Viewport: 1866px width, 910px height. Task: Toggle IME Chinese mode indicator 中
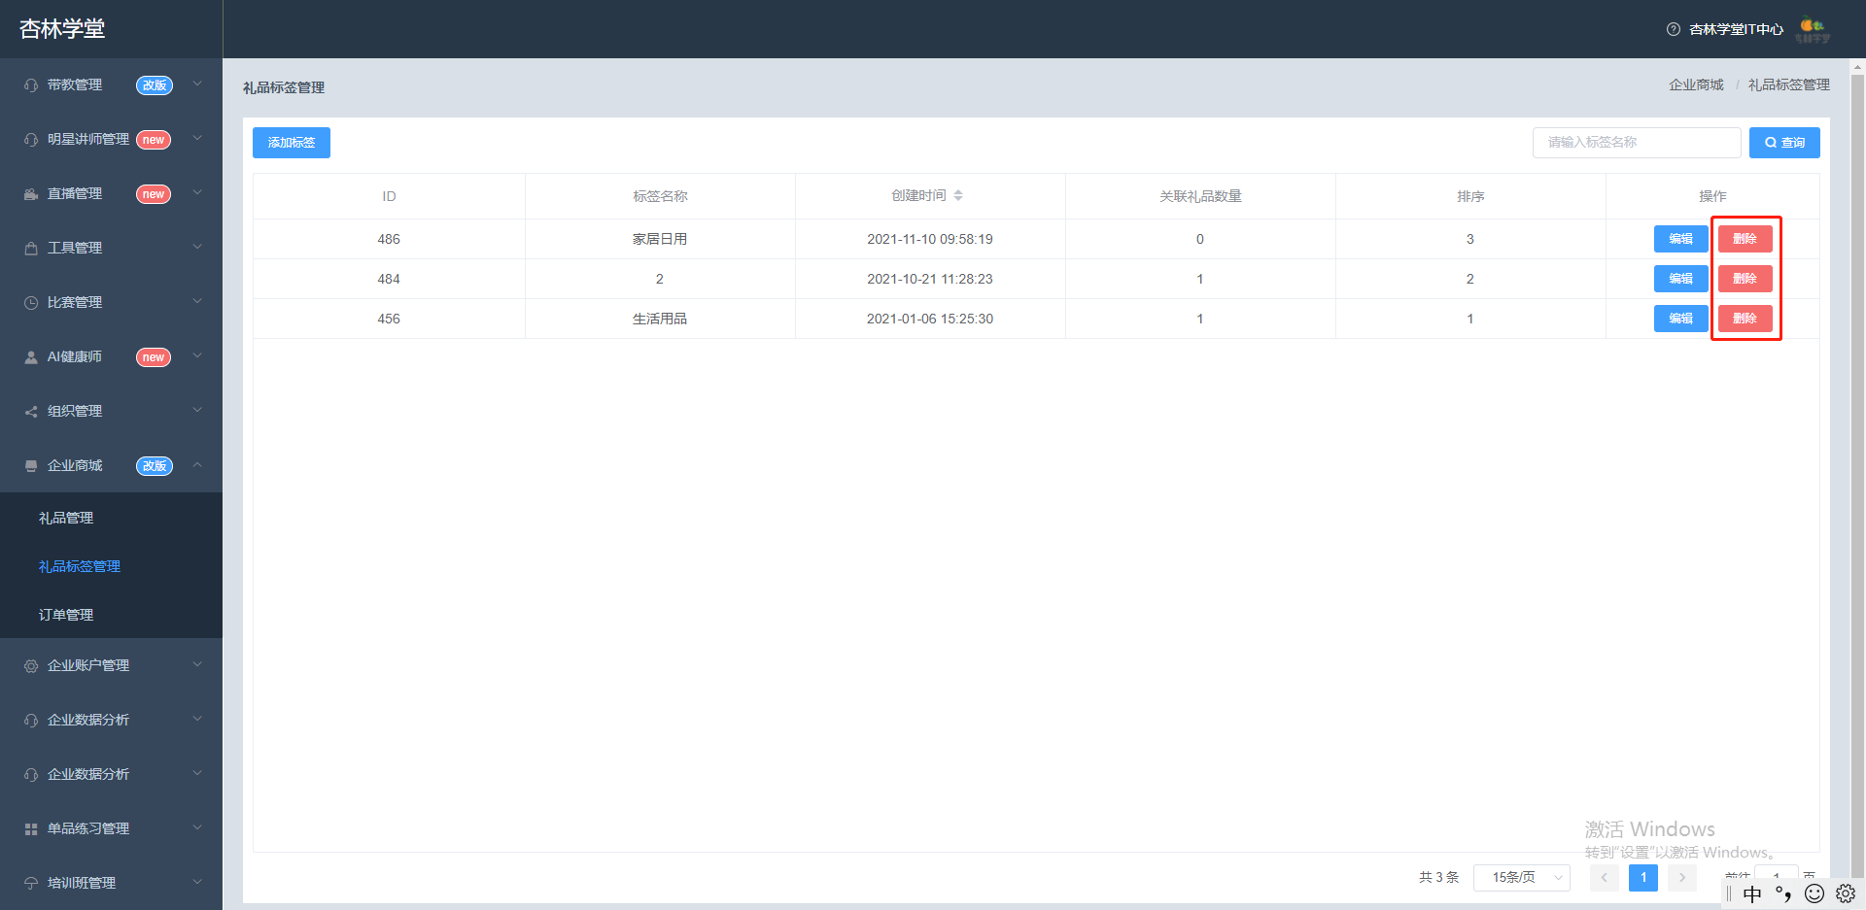1752,893
